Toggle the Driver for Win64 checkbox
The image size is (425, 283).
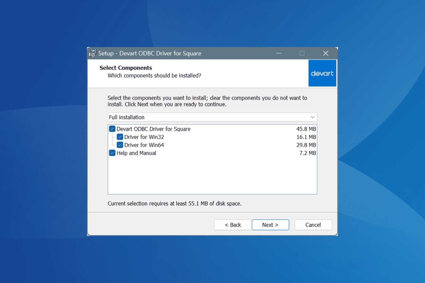click(x=120, y=145)
